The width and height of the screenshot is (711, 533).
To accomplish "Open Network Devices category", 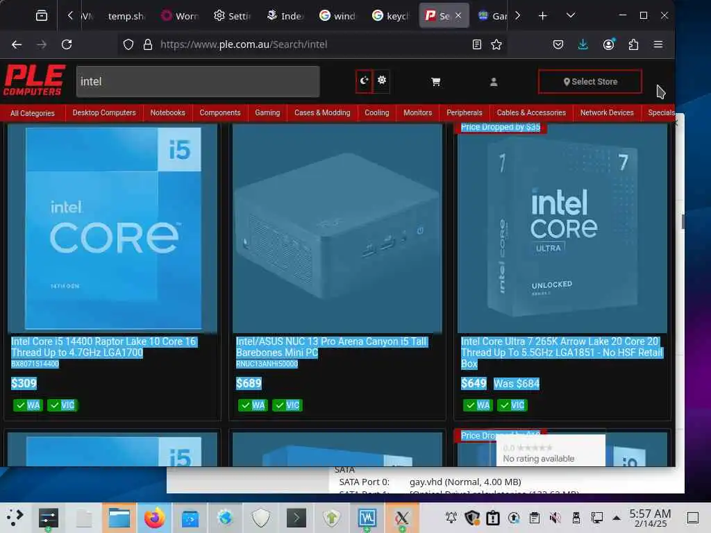I will pyautogui.click(x=607, y=113).
